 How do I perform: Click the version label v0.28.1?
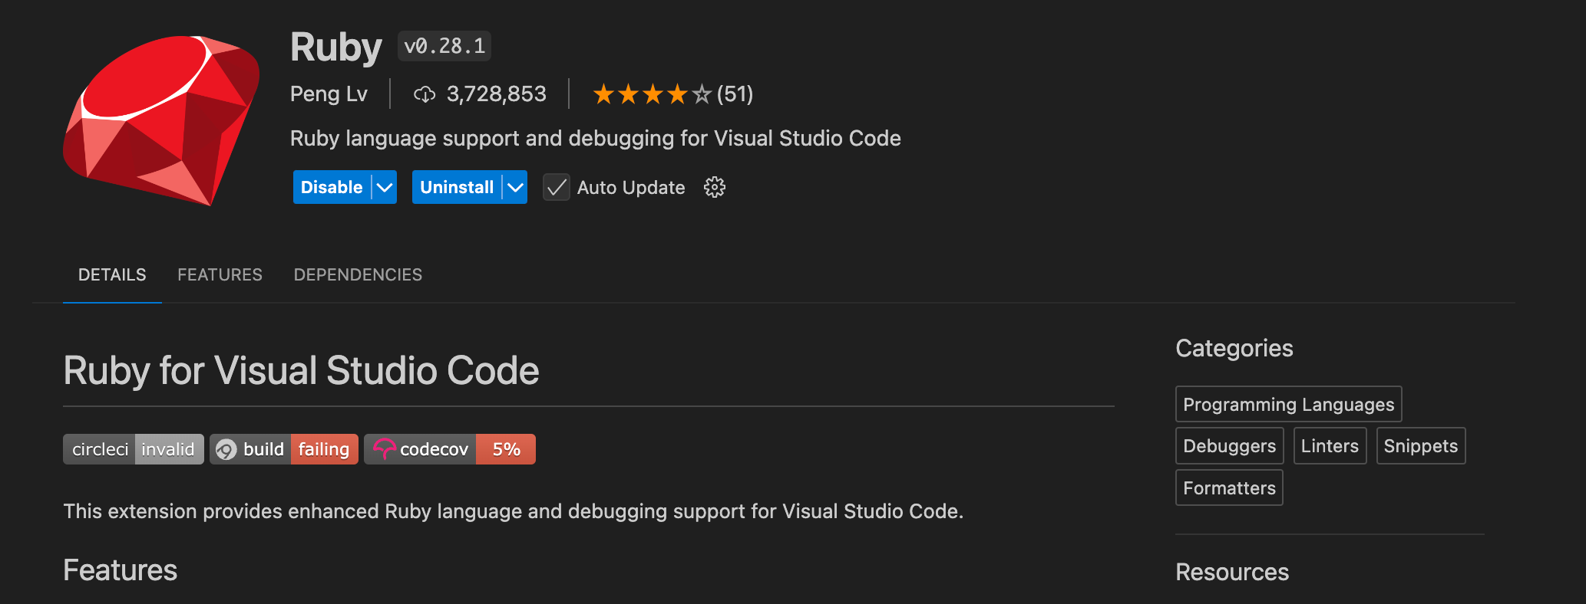[x=444, y=46]
